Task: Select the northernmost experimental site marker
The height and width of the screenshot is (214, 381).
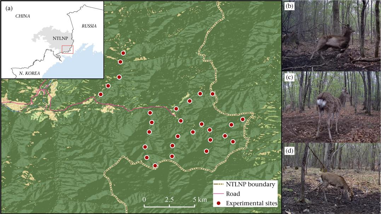Action: [x=123, y=53]
